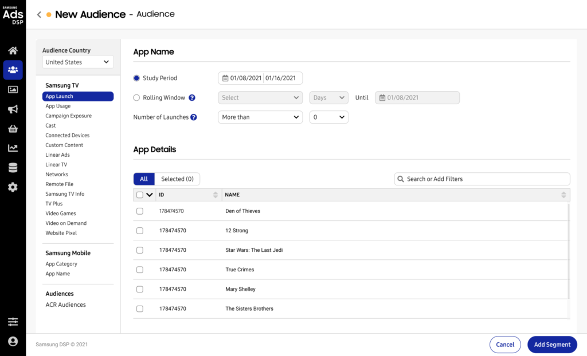
Task: Click the Creatives image icon in sidebar
Action: coord(13,89)
